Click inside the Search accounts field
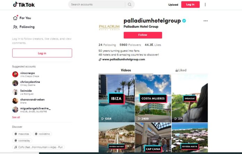 tap(97, 5)
